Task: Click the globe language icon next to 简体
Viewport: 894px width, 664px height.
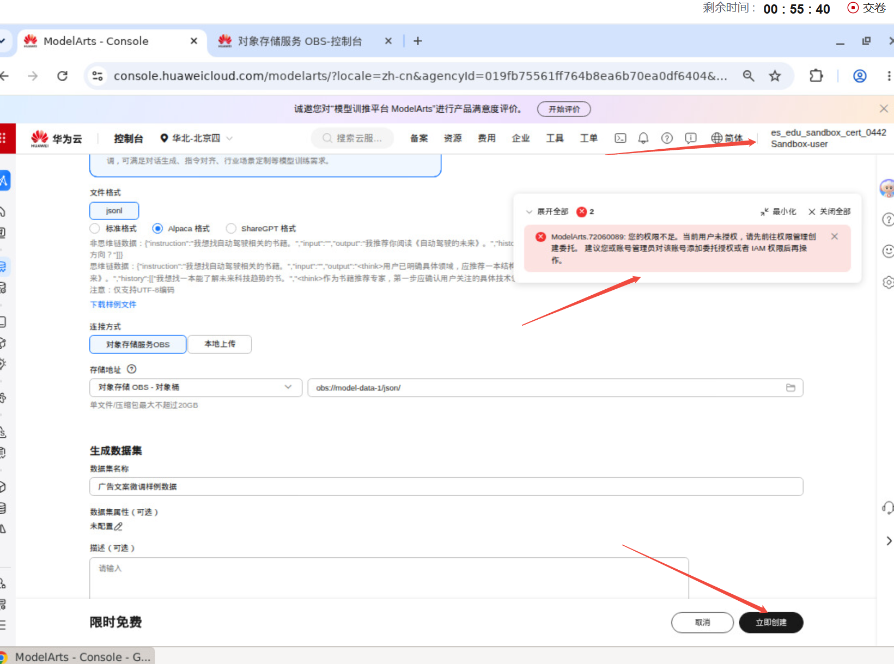Action: click(x=717, y=138)
